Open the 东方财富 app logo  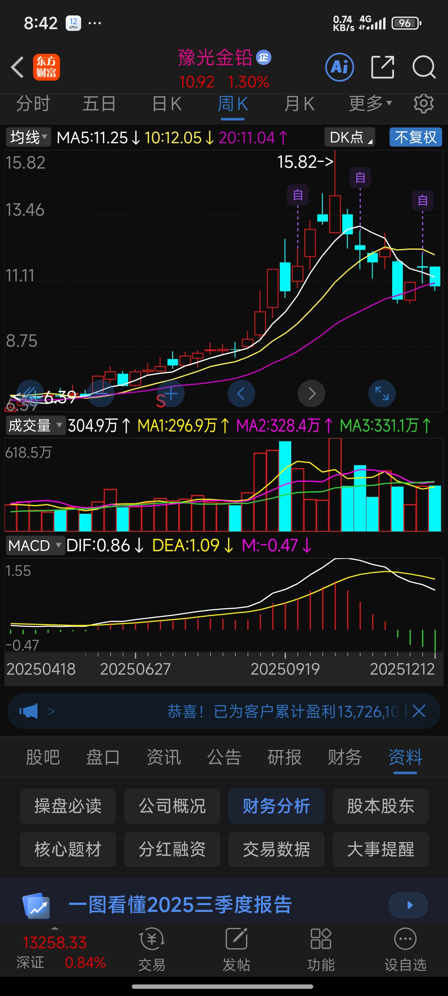(46, 67)
